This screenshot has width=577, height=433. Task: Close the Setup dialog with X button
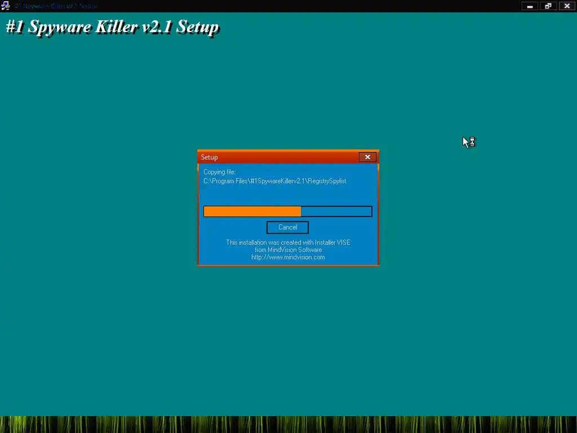[x=367, y=157]
